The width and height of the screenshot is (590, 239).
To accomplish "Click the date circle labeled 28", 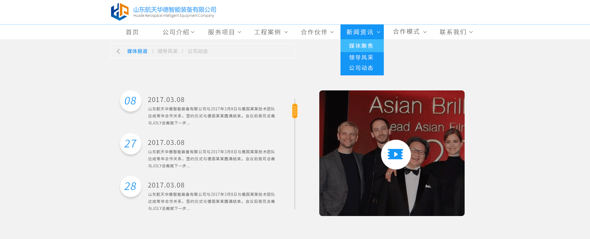I will pos(131,186).
